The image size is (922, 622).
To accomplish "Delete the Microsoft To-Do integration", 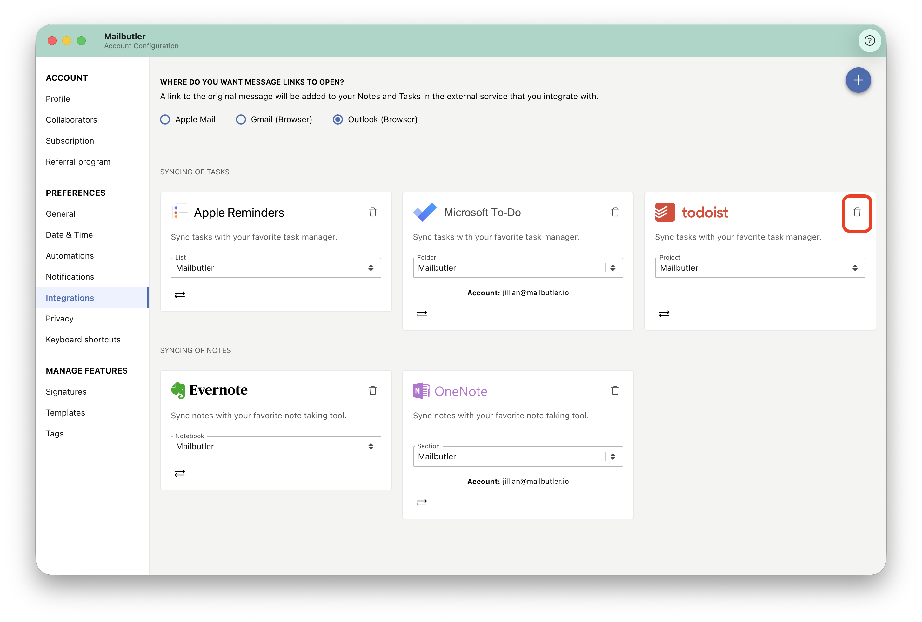I will [615, 212].
